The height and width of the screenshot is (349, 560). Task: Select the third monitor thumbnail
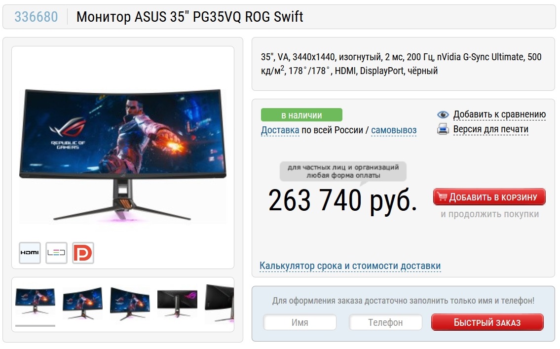[x=130, y=303]
